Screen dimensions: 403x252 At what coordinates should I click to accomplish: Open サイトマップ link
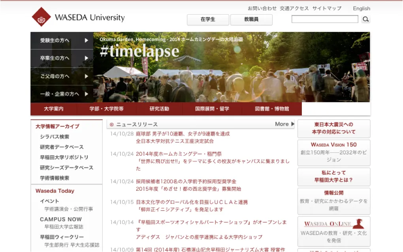point(327,8)
